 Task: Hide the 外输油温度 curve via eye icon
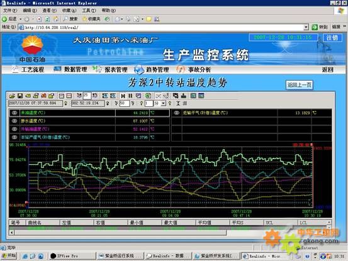(x=14, y=129)
